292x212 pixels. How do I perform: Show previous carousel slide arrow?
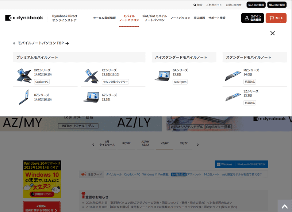click(x=93, y=145)
